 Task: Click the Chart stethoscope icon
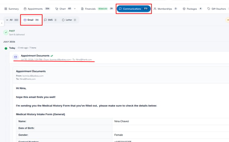pyautogui.click(x=57, y=9)
